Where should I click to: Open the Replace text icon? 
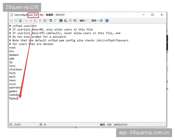[x=66, y=20]
